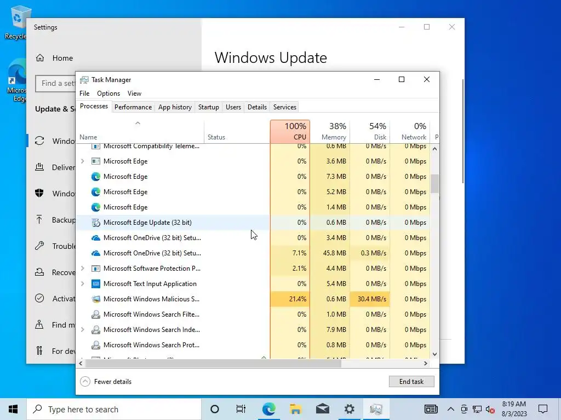This screenshot has height=420, width=561.
Task: Collapse Task Manager with Fewer details
Action: (x=106, y=381)
